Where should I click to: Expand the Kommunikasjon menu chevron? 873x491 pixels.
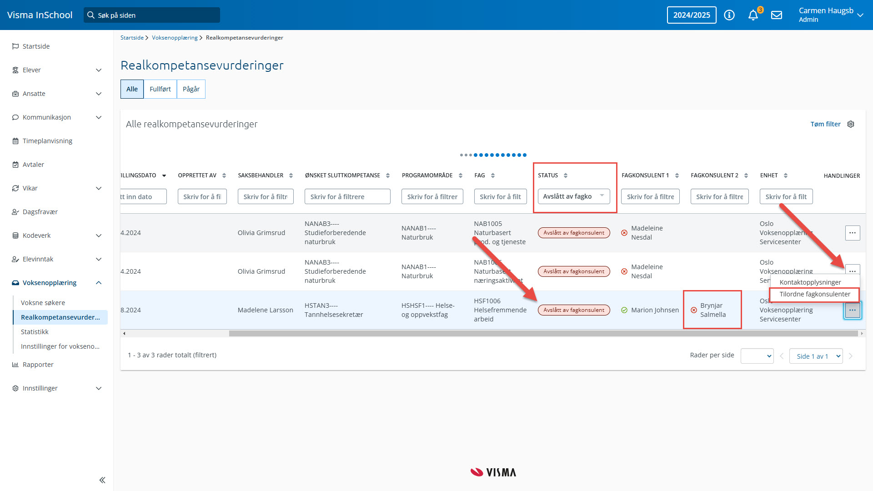click(x=99, y=117)
